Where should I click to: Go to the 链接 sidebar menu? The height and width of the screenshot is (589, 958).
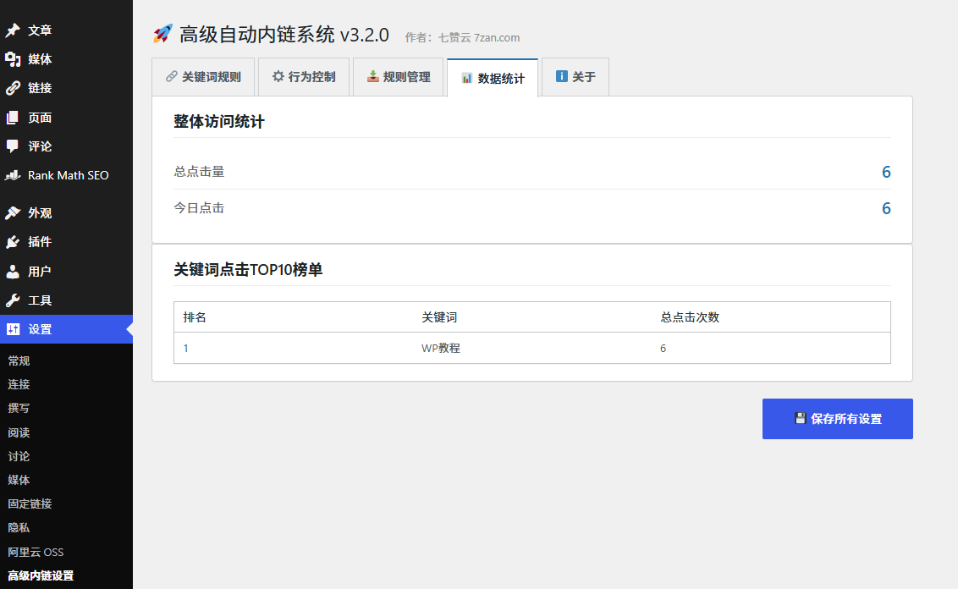(x=66, y=88)
